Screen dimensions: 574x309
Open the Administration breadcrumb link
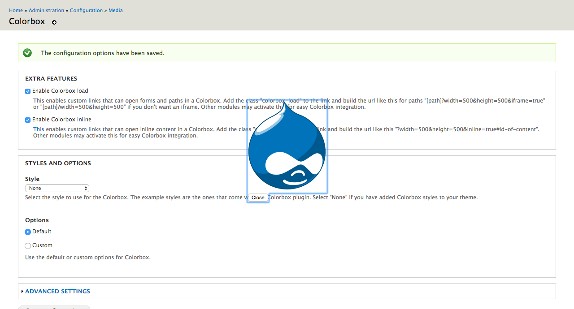click(46, 10)
